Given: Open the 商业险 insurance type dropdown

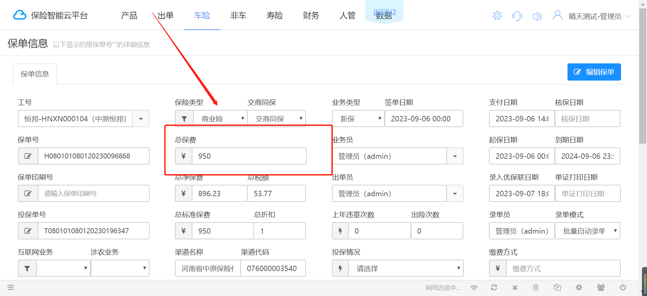Looking at the screenshot, I should coord(220,119).
